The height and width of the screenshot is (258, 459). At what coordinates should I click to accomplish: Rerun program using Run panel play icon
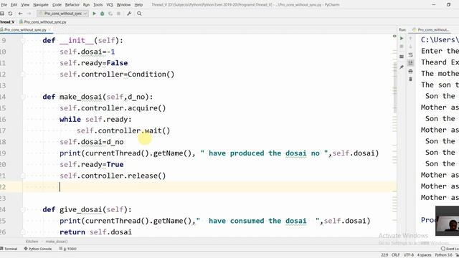(402, 38)
